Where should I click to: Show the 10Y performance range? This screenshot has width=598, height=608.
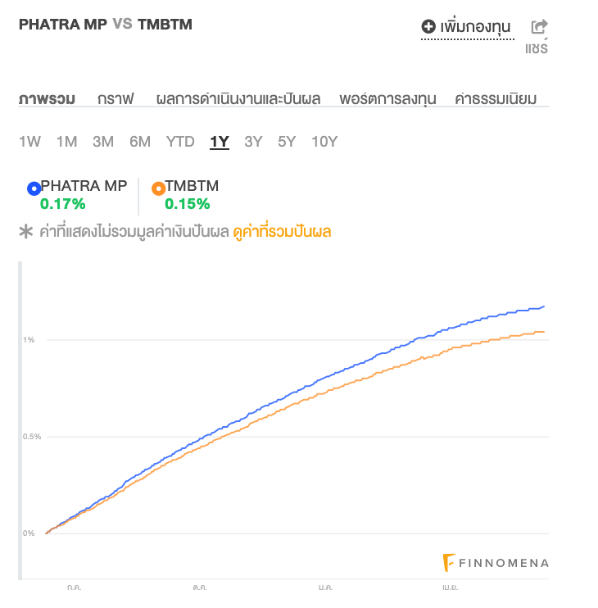point(324,142)
